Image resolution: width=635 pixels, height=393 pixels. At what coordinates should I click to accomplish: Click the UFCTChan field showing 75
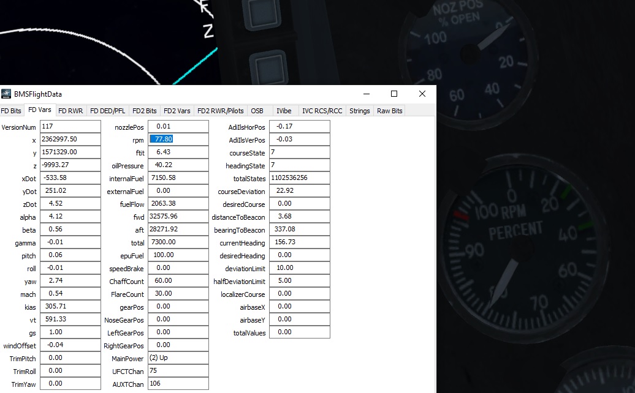click(x=178, y=370)
